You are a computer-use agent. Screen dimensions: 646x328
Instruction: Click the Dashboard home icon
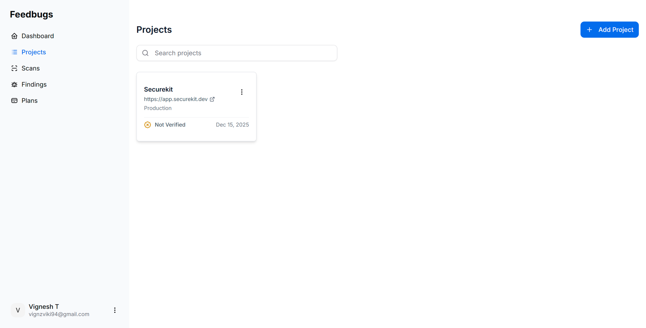14,36
